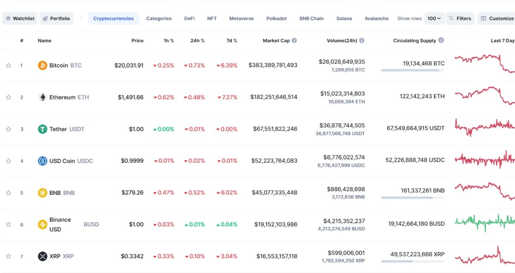Viewport: 515px width, 273px height.
Task: Switch to the Categories tab
Action: point(159,18)
